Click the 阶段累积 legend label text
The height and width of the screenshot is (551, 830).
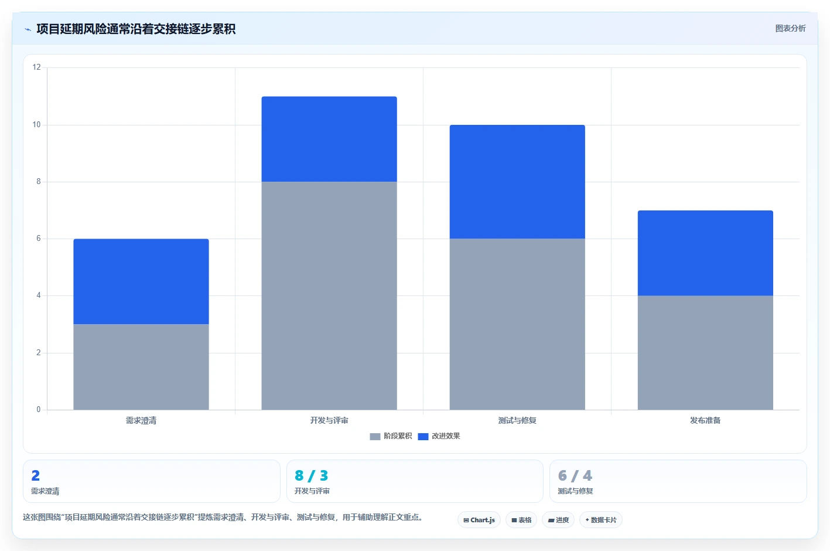pos(398,436)
